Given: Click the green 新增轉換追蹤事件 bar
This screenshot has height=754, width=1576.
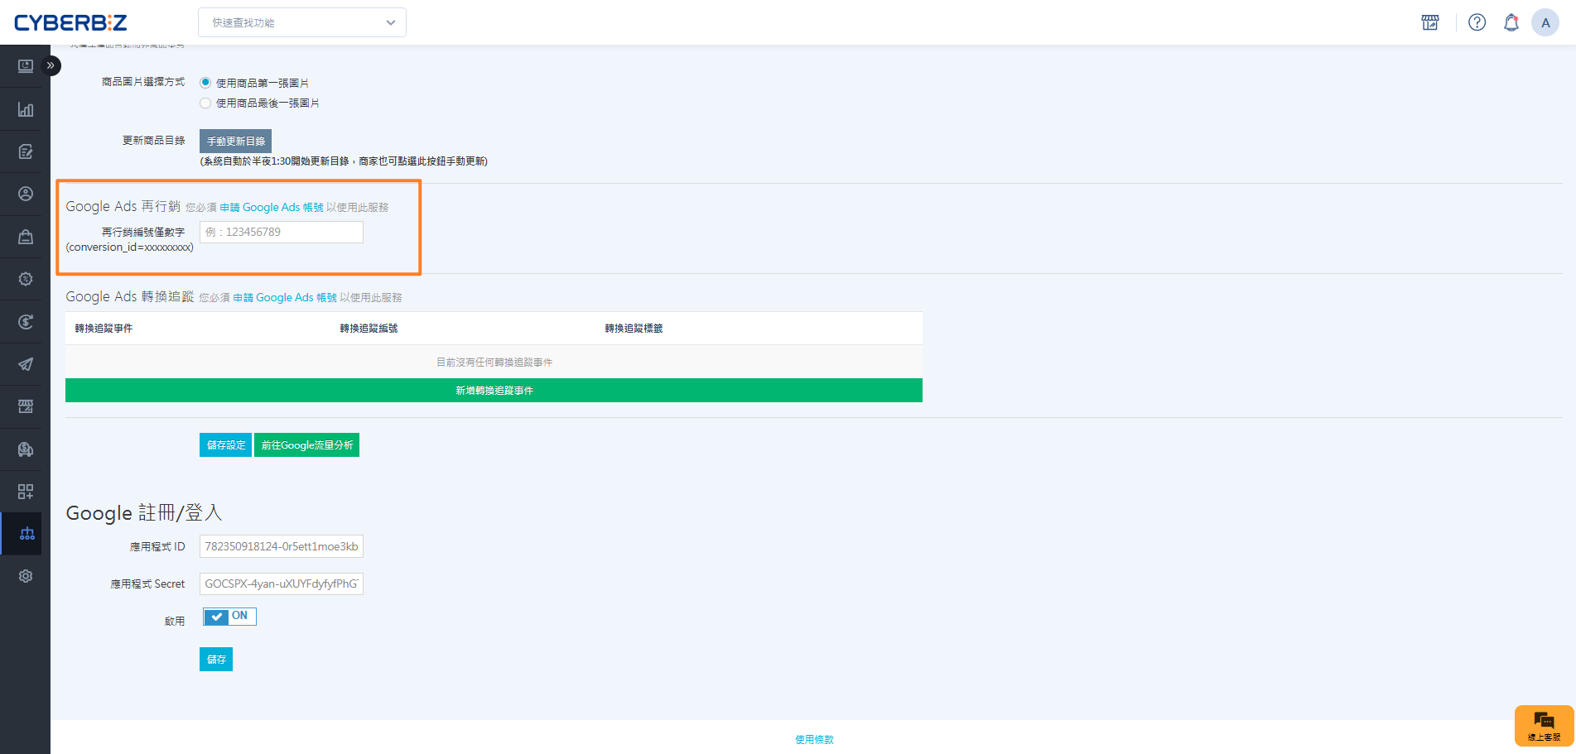Looking at the screenshot, I should [x=494, y=391].
